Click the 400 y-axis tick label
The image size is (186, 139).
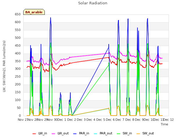click(18, 53)
